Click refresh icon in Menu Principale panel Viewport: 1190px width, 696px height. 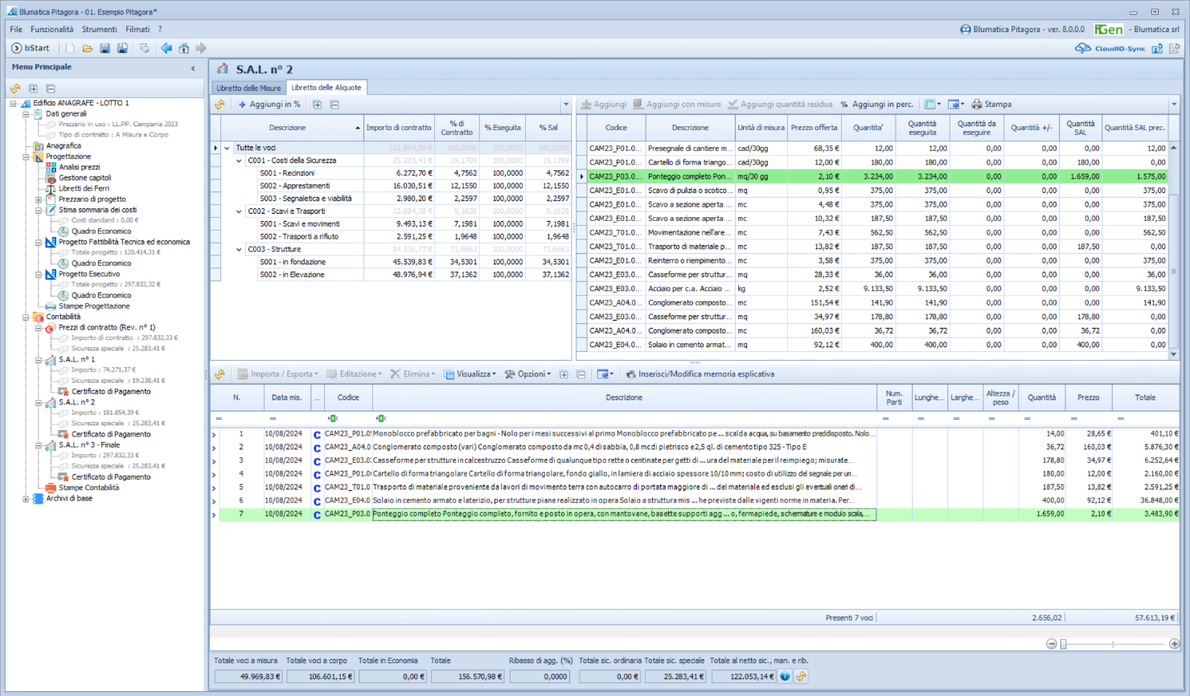(15, 88)
